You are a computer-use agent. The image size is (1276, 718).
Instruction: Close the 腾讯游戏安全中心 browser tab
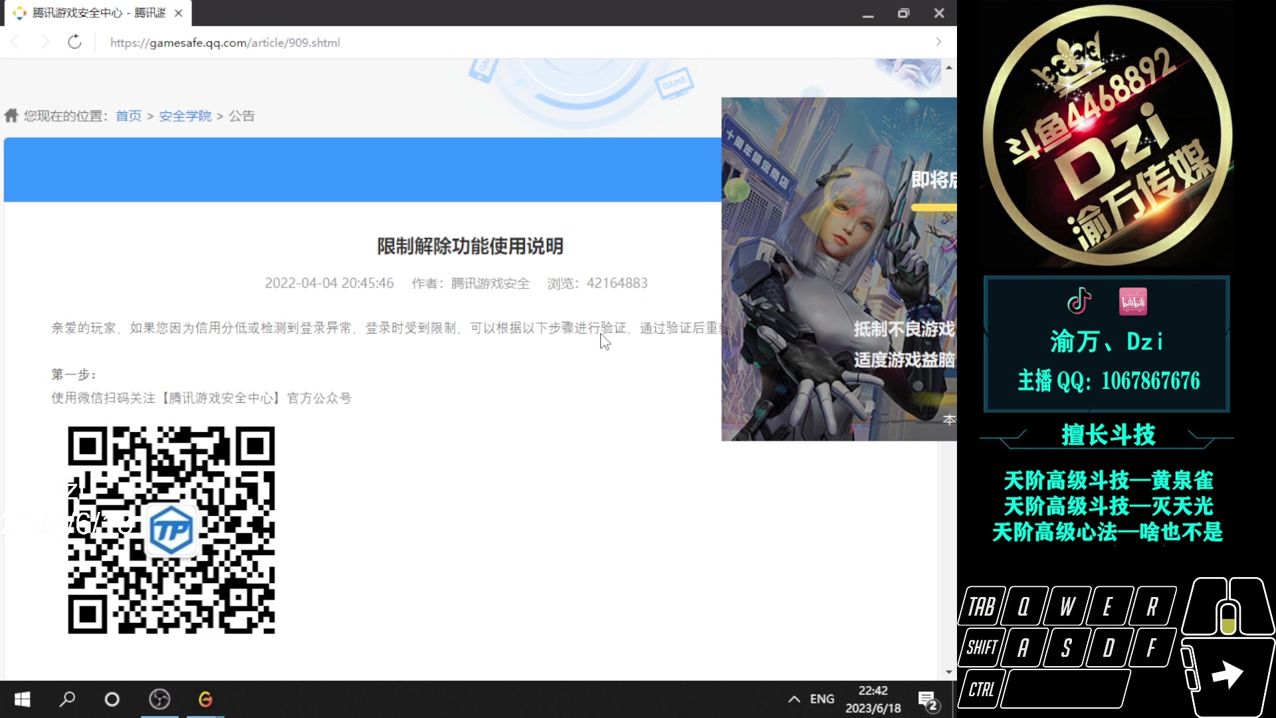coord(178,13)
